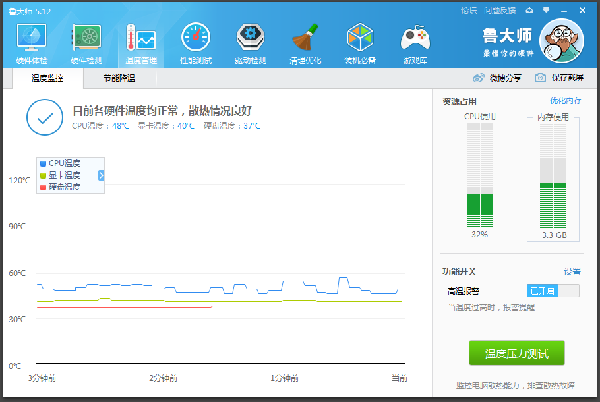
Task: Open the 问题反馈 feedback link
Action: (500, 11)
